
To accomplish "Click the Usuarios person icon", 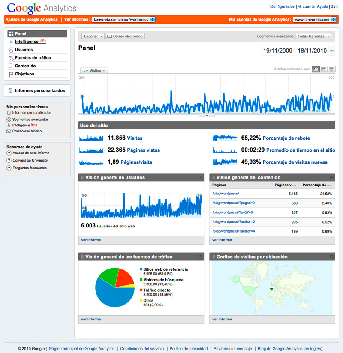I will tap(11, 50).
